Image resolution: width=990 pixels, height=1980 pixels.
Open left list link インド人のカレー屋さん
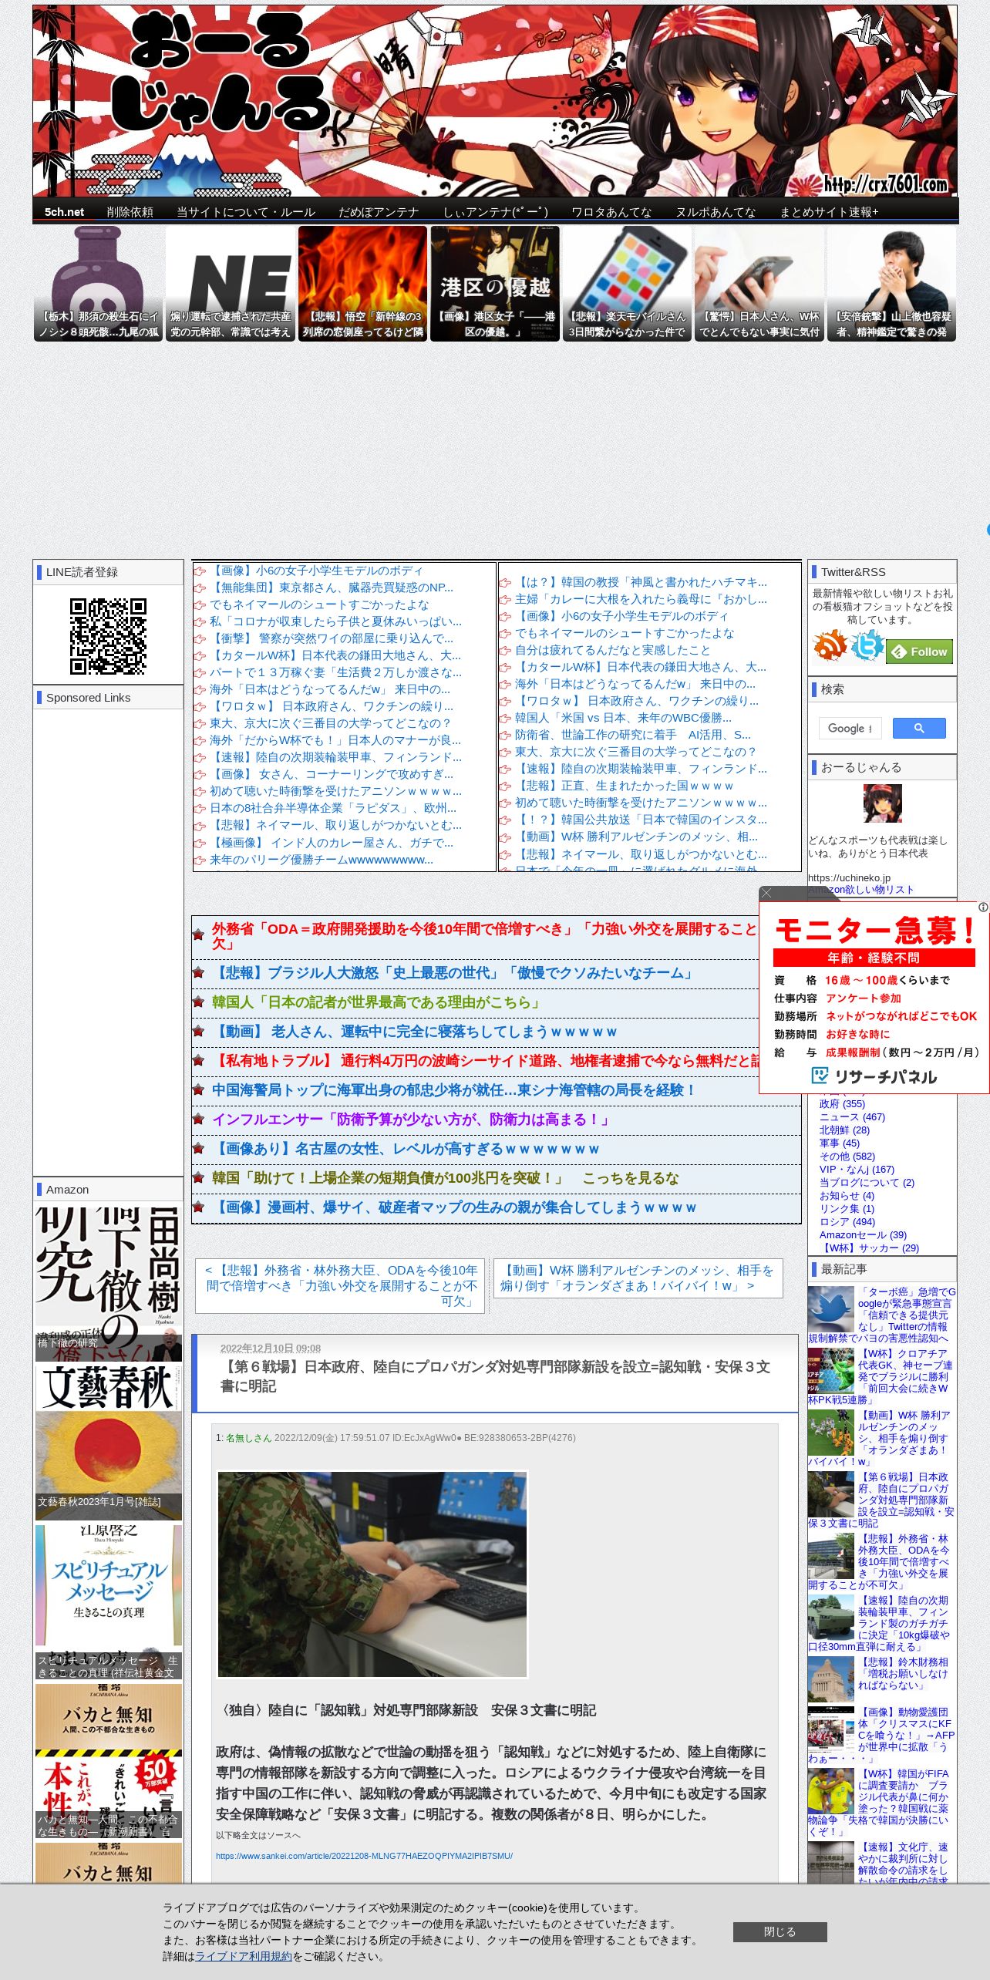click(332, 843)
